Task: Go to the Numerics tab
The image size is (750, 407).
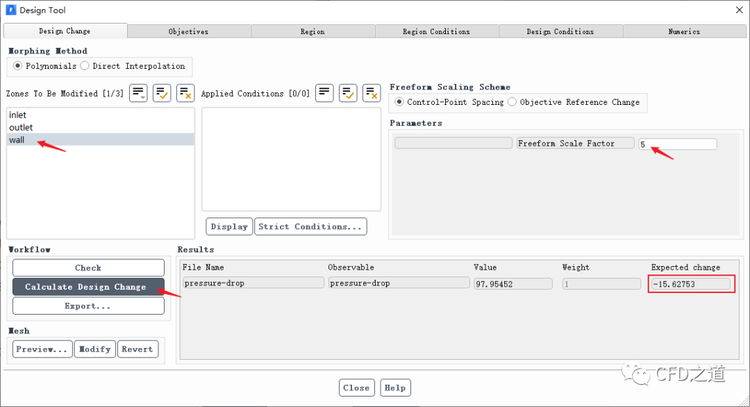Action: click(684, 31)
